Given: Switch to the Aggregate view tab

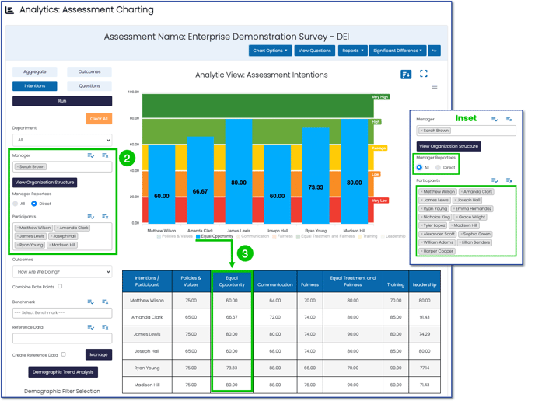Looking at the screenshot, I should pos(35,72).
